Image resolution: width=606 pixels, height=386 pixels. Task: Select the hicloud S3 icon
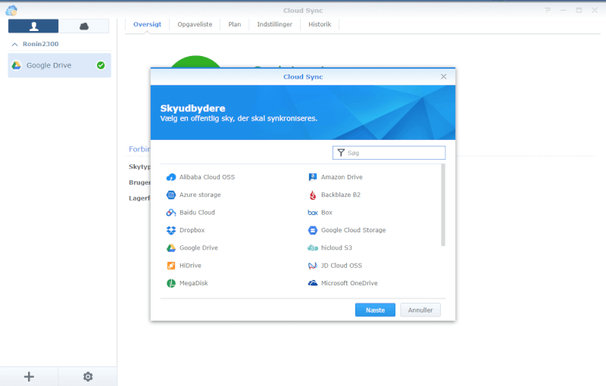313,247
